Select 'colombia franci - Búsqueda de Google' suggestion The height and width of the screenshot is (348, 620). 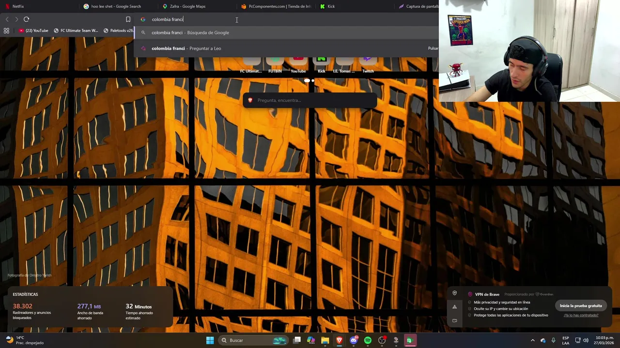tap(287, 32)
